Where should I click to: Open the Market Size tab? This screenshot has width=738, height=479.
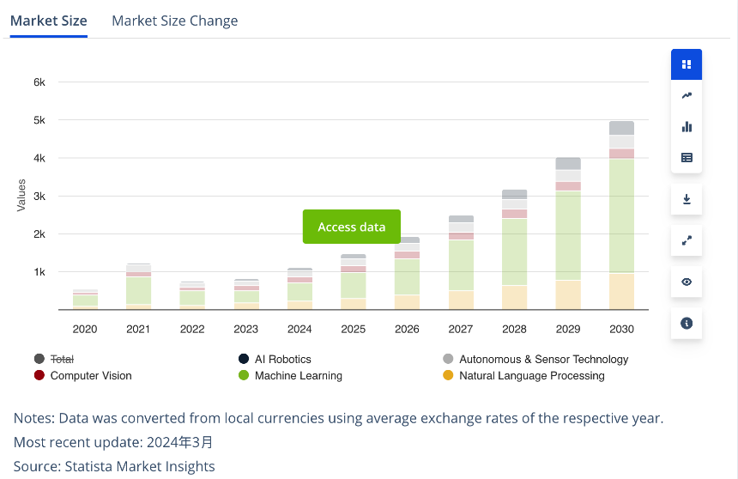click(x=48, y=21)
